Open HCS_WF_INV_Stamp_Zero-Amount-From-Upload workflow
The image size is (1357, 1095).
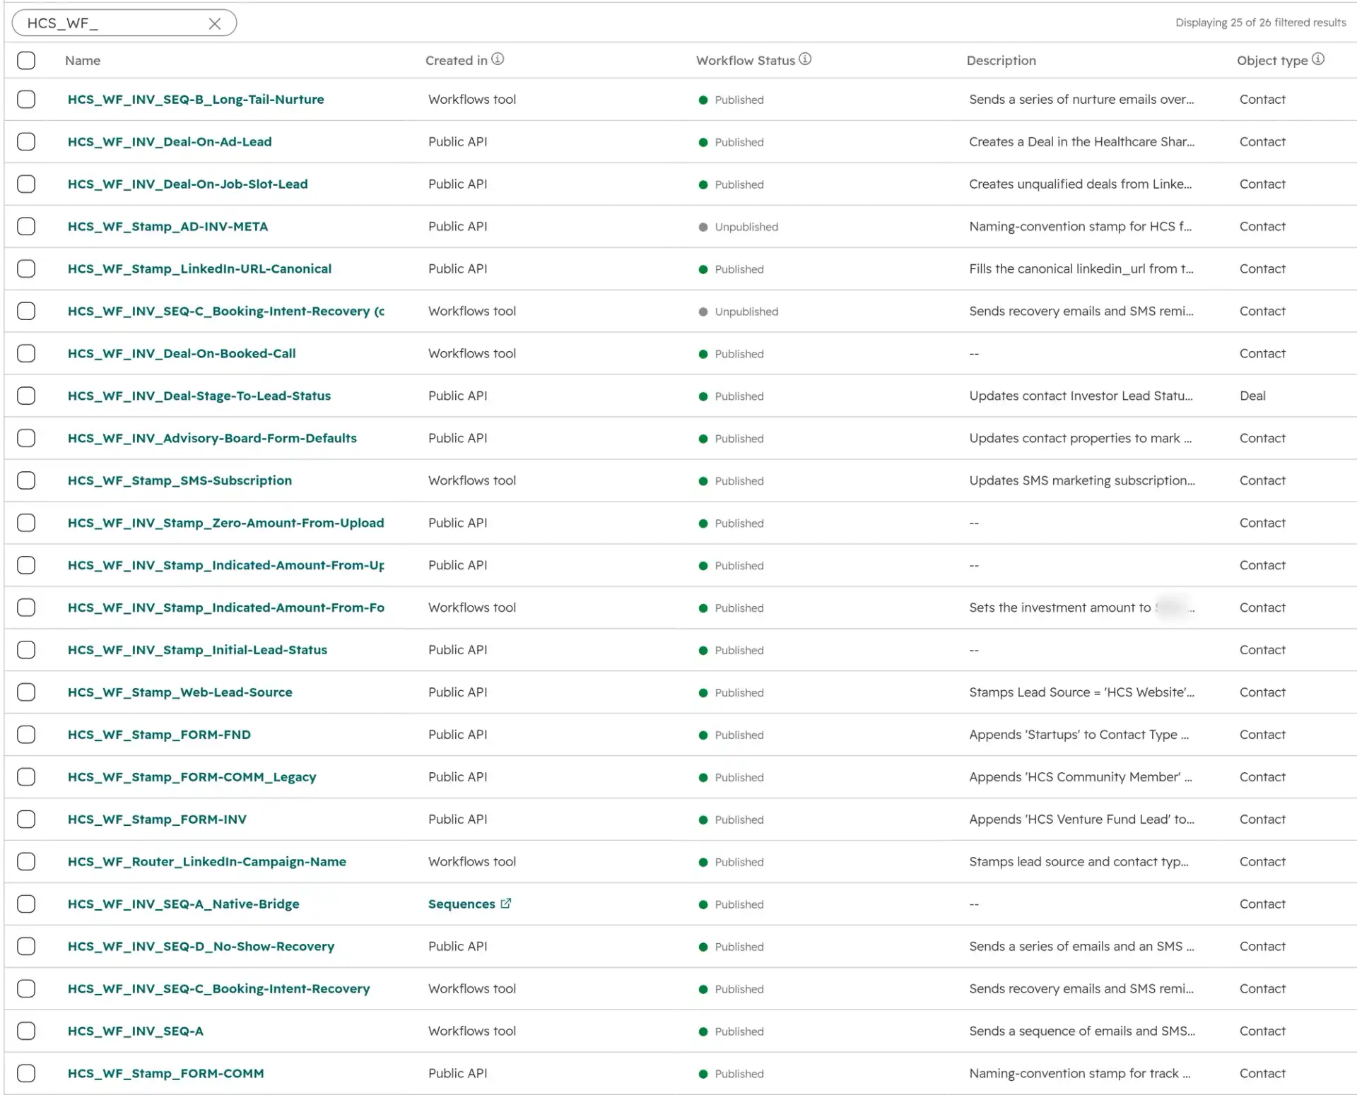pyautogui.click(x=226, y=523)
